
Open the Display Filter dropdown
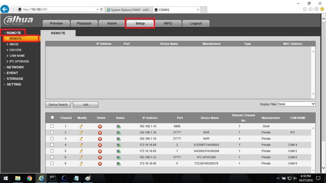pos(296,104)
